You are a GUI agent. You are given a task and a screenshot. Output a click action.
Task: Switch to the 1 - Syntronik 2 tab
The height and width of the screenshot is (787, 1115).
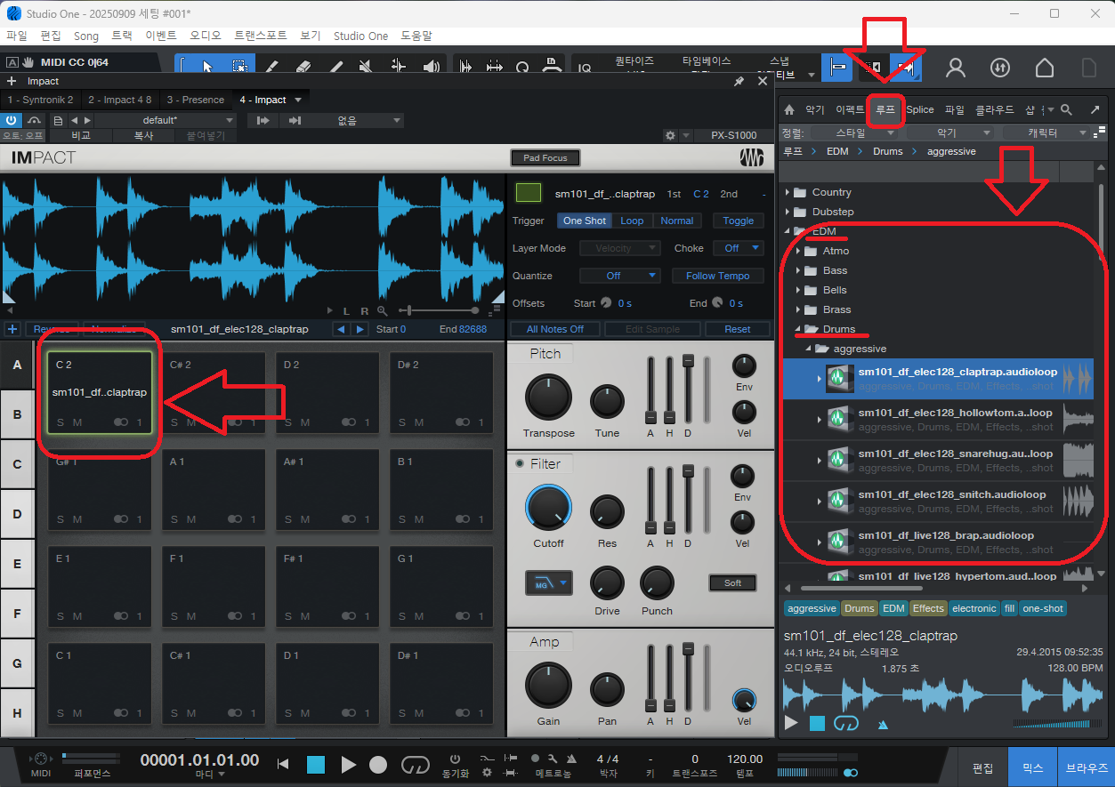41,100
